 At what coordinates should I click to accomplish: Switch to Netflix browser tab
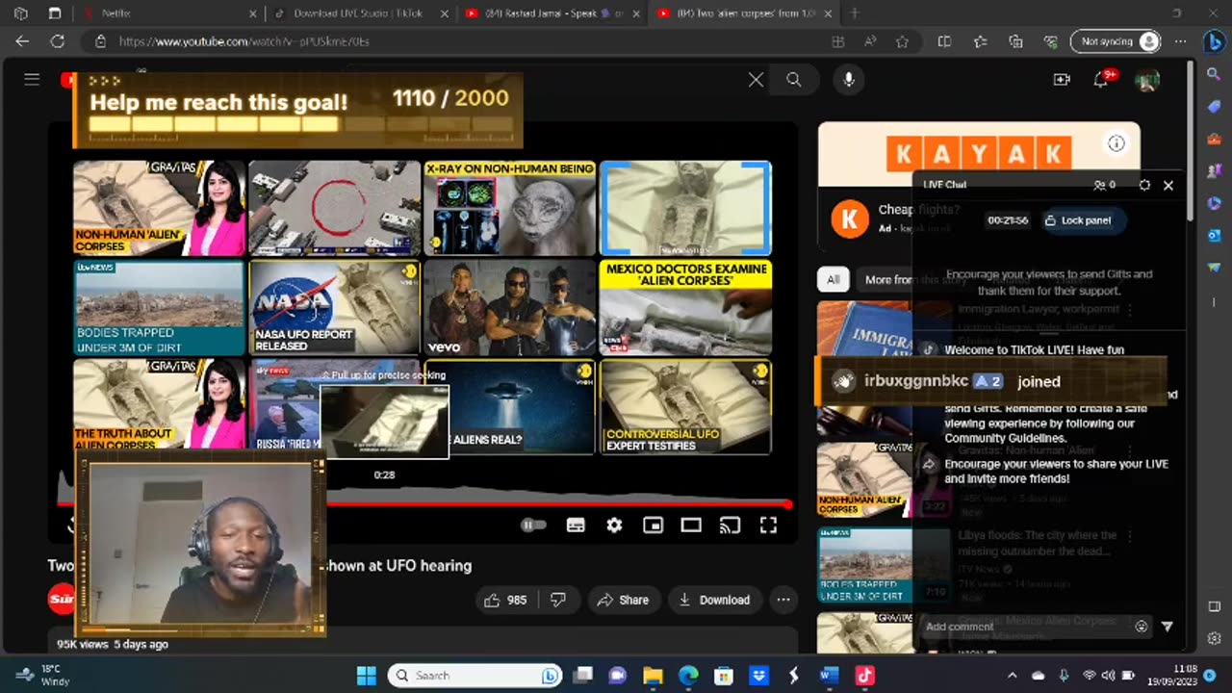click(x=170, y=13)
